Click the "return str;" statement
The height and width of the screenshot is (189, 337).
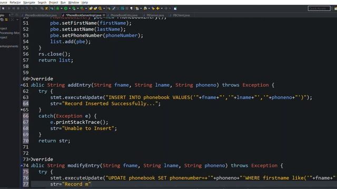(54, 141)
